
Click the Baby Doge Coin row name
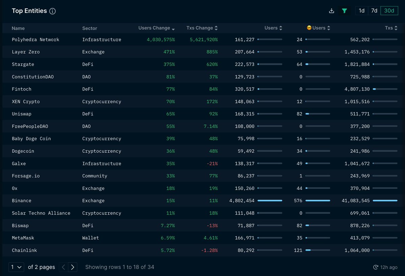(x=31, y=139)
